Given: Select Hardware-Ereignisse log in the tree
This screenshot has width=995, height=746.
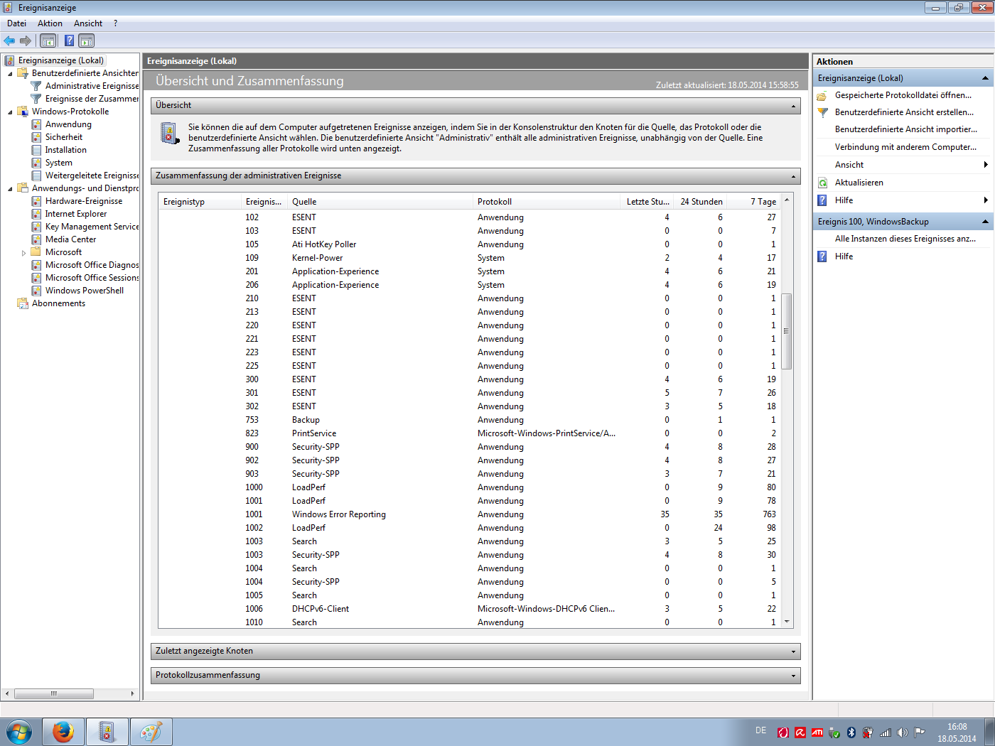Looking at the screenshot, I should [x=84, y=201].
